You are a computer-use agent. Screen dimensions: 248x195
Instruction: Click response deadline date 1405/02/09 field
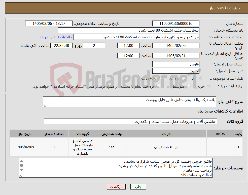tap(176, 46)
